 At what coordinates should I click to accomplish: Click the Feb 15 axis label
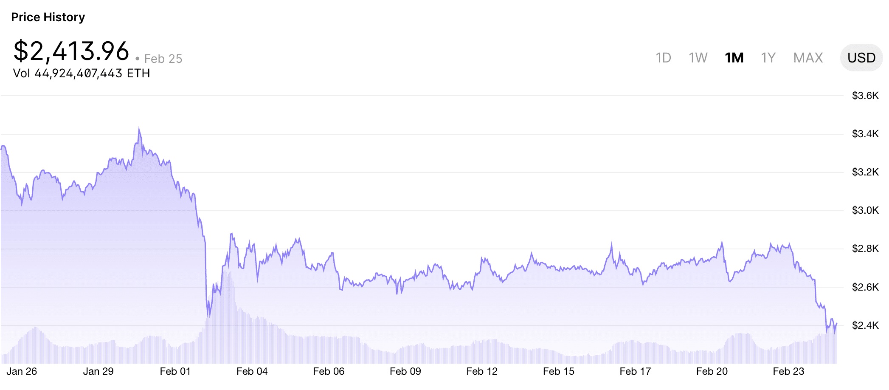pos(558,371)
